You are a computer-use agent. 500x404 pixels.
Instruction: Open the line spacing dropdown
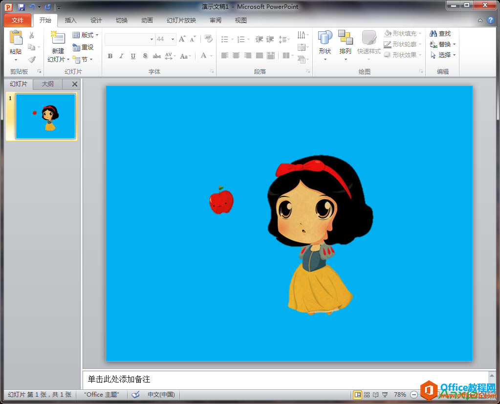(x=284, y=39)
